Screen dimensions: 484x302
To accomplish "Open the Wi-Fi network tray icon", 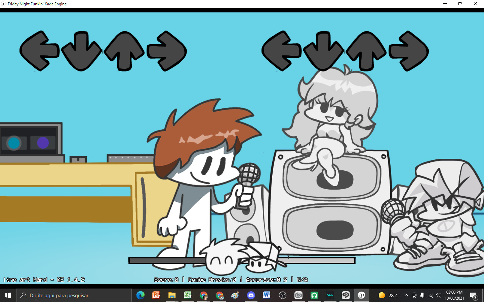I will (431, 295).
